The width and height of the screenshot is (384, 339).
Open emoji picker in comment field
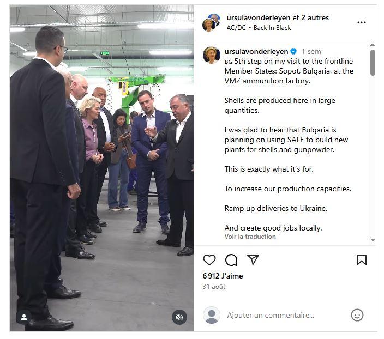(x=357, y=315)
